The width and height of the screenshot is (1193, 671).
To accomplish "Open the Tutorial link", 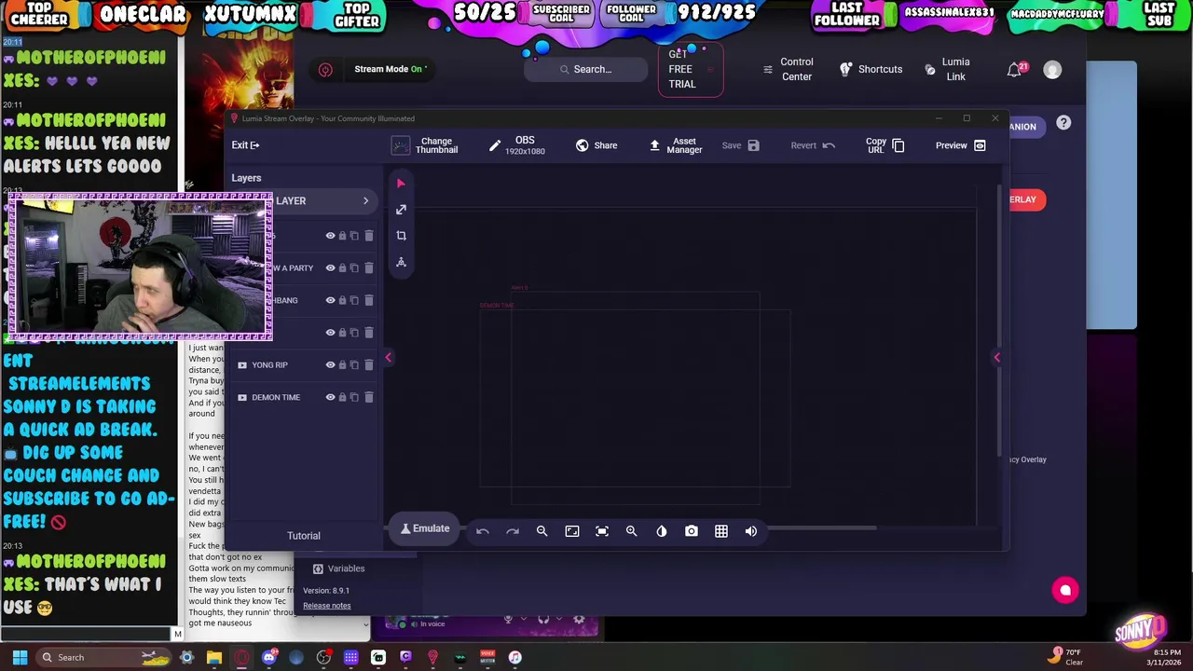I will coord(304,536).
